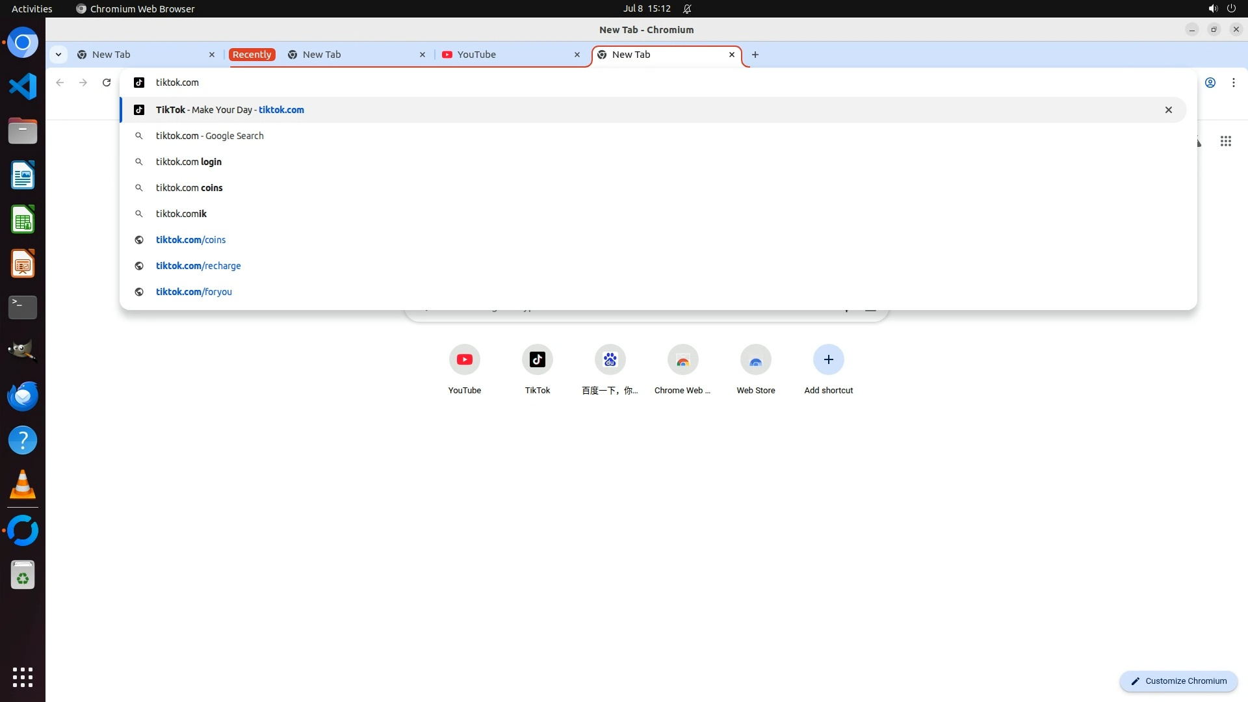1248x702 pixels.
Task: Click Customize Chromium button
Action: pyautogui.click(x=1178, y=681)
